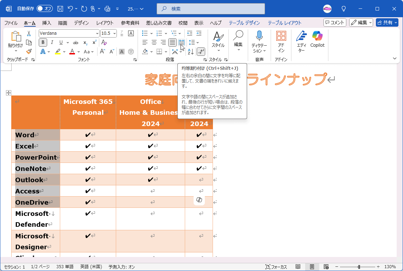403x271 pixels.
Task: Click the highlight color yellow swatch
Action: pyautogui.click(x=58, y=52)
